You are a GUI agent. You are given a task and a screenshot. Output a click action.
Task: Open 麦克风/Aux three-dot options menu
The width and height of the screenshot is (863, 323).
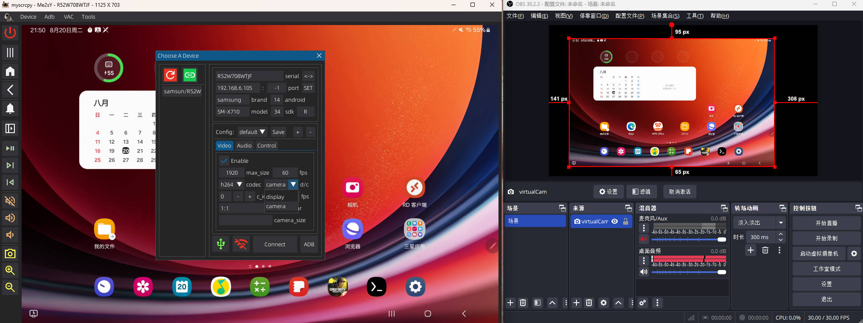[644, 228]
